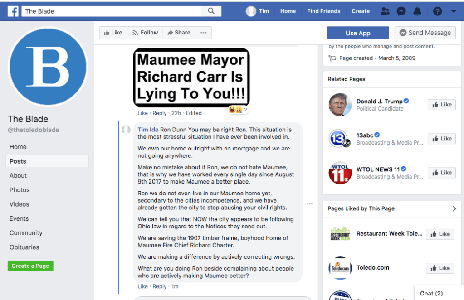Expand Pages Liked by This Page chevron
The image size is (464, 300).
(454, 208)
